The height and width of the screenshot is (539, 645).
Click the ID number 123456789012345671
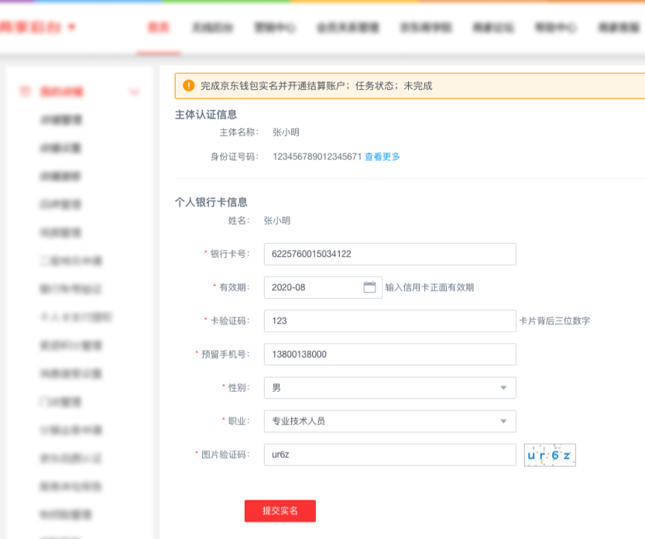pos(317,156)
